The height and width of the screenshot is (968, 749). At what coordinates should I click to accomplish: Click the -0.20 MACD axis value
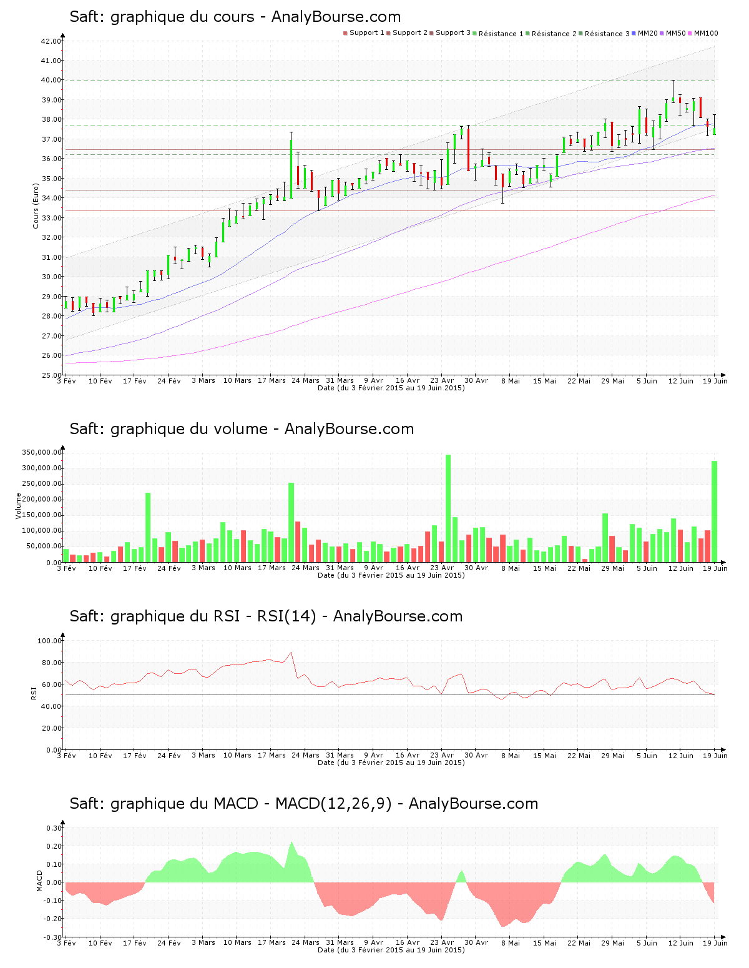pyautogui.click(x=52, y=919)
